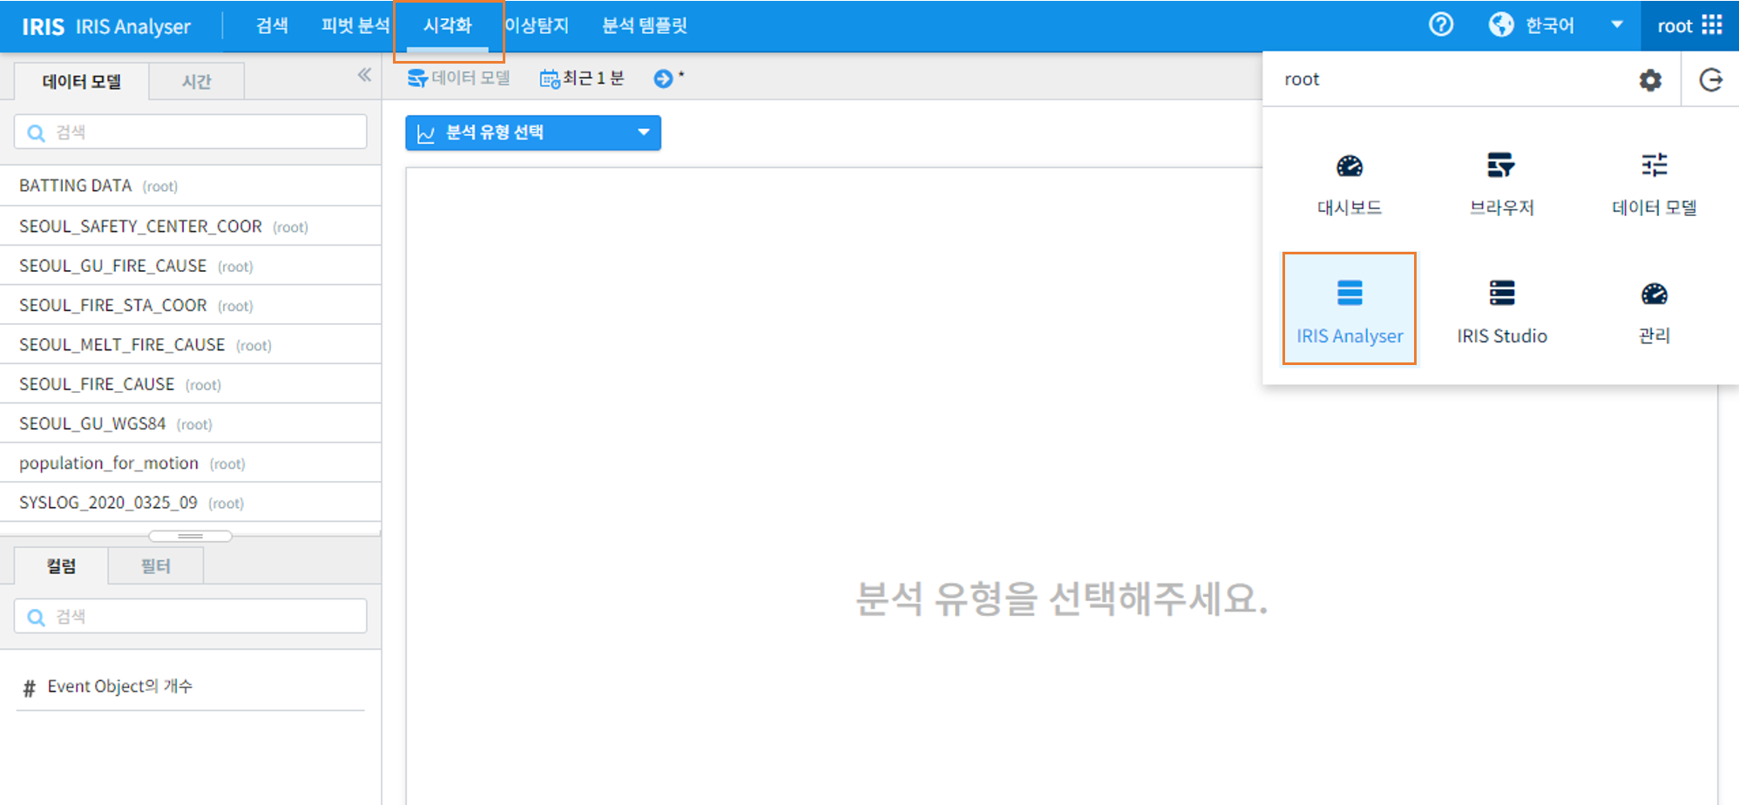Click the globe language icon
Screen dimensions: 1739x805
pos(1501,24)
